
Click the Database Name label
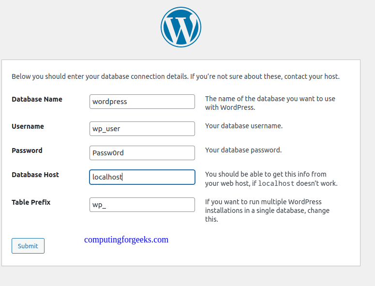(37, 99)
